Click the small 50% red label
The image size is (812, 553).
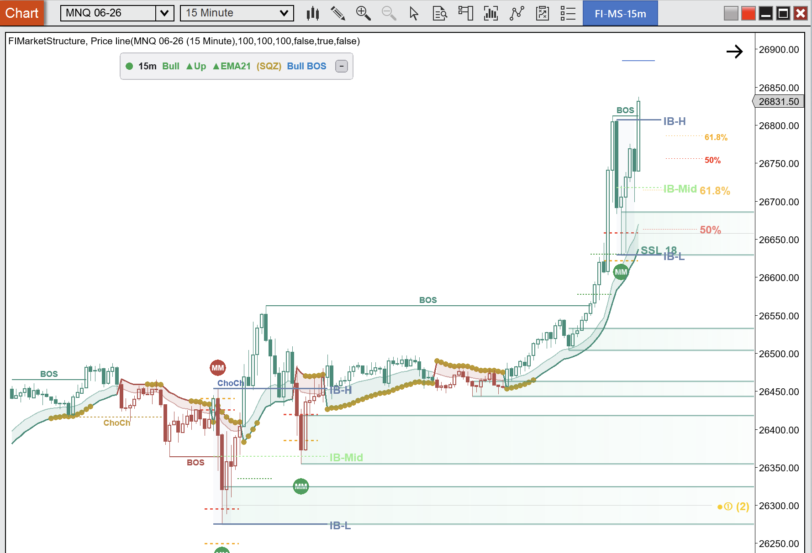[712, 160]
